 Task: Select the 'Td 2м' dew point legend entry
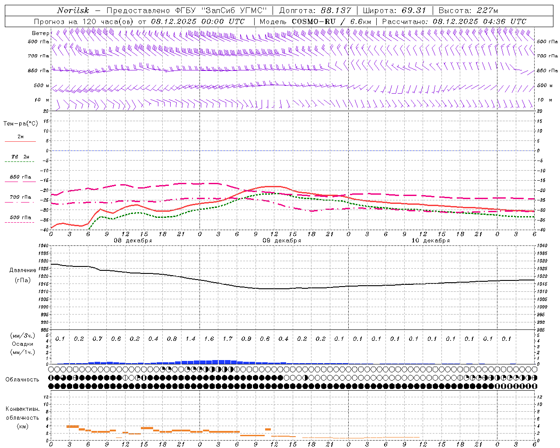tap(20, 157)
